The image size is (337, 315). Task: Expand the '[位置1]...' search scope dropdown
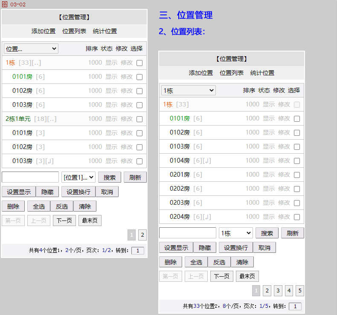78,177
